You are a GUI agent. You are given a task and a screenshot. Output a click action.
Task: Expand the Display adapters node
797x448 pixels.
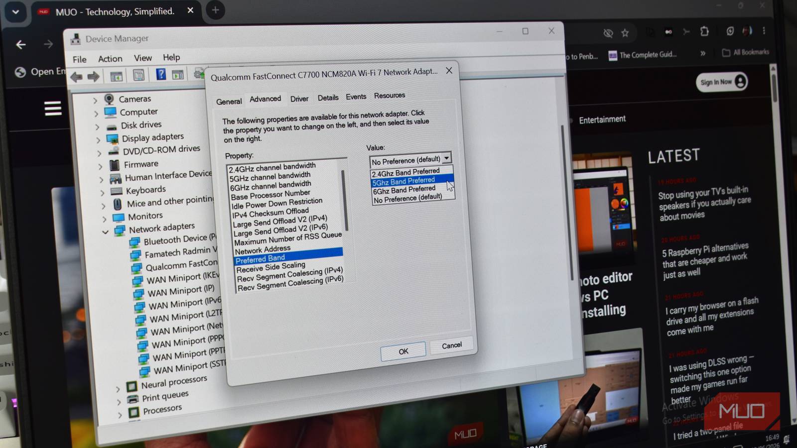[98, 140]
